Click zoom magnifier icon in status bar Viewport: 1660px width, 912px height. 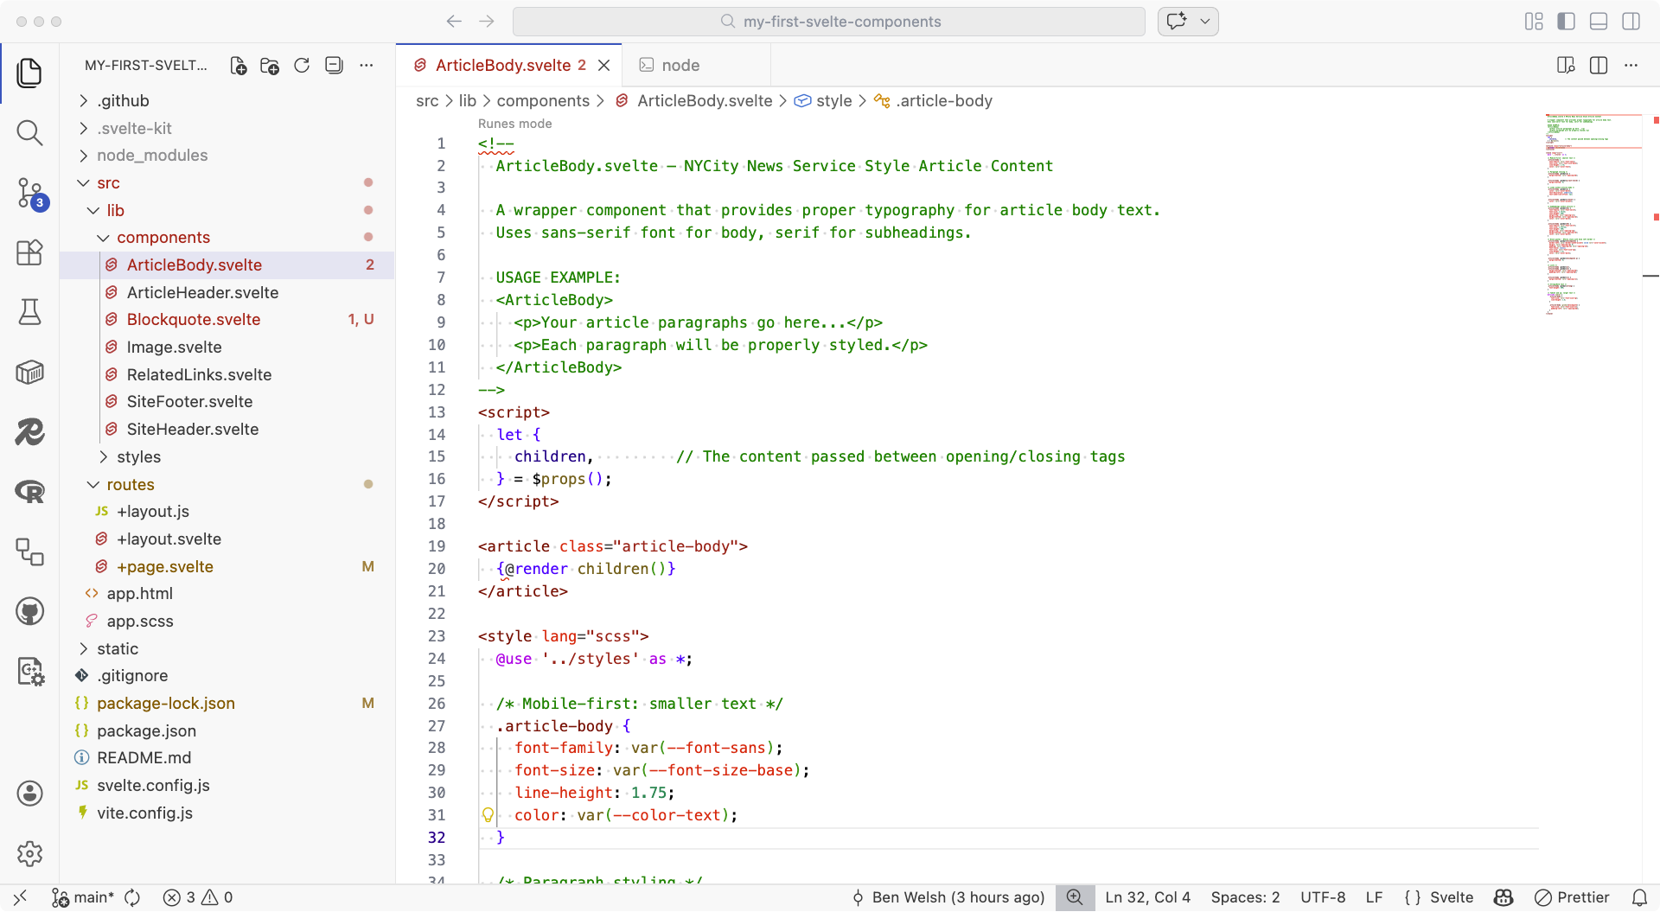pos(1075,898)
